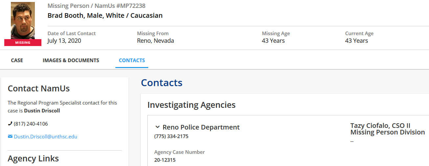The height and width of the screenshot is (166, 429).
Task: Click the Reno Police Department agency name
Action: pos(201,127)
